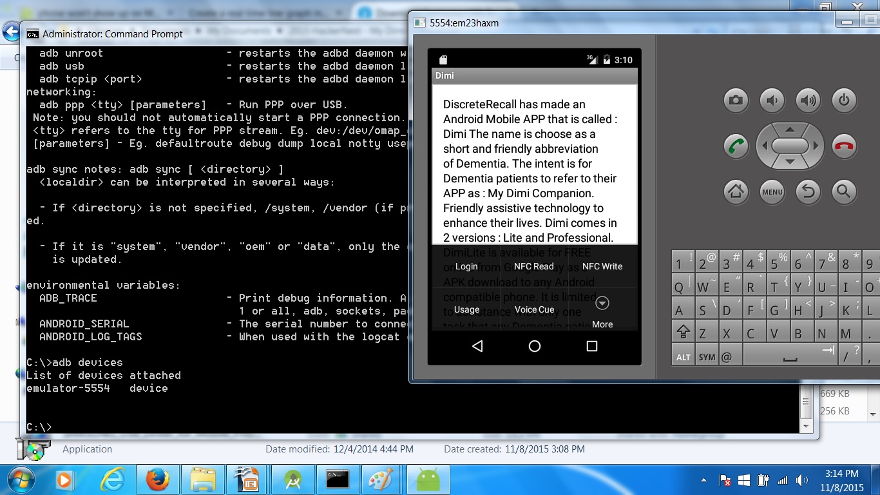Click the emulator MENU button
Viewport: 880px width, 495px height.
pyautogui.click(x=771, y=191)
